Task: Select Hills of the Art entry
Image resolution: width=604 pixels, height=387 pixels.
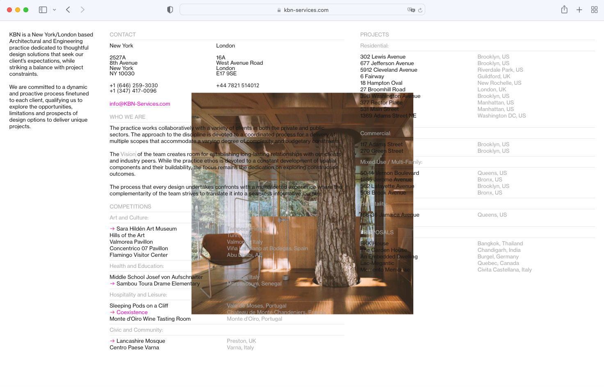Action: coord(127,235)
